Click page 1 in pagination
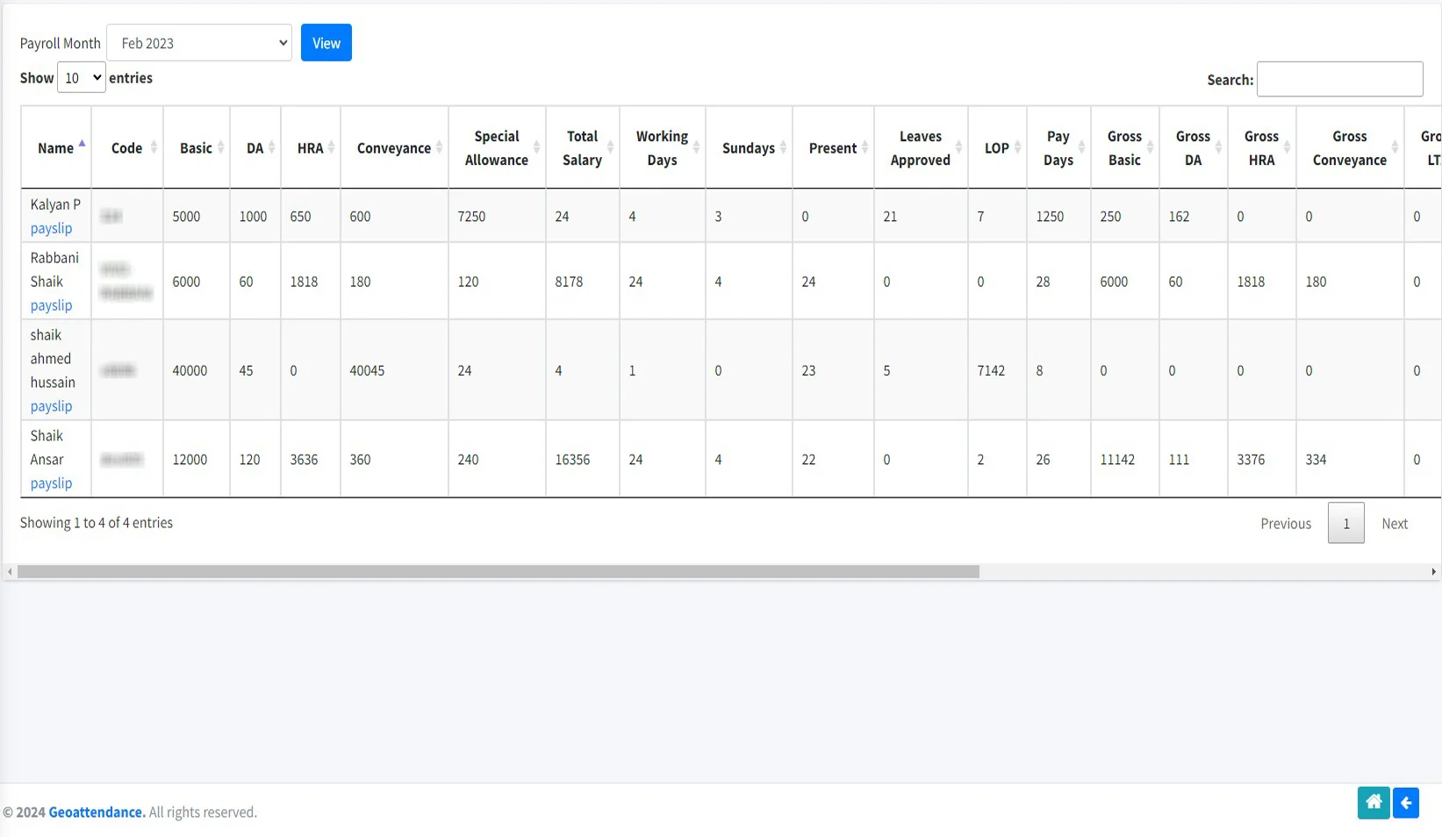 [1345, 523]
